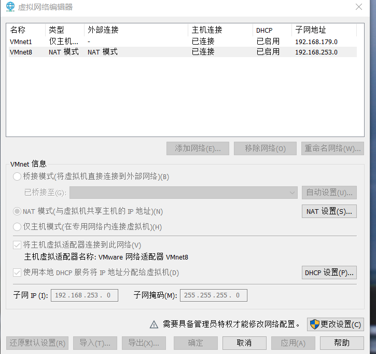Click the 子网地址 column header
The image size is (376, 354).
324,30
